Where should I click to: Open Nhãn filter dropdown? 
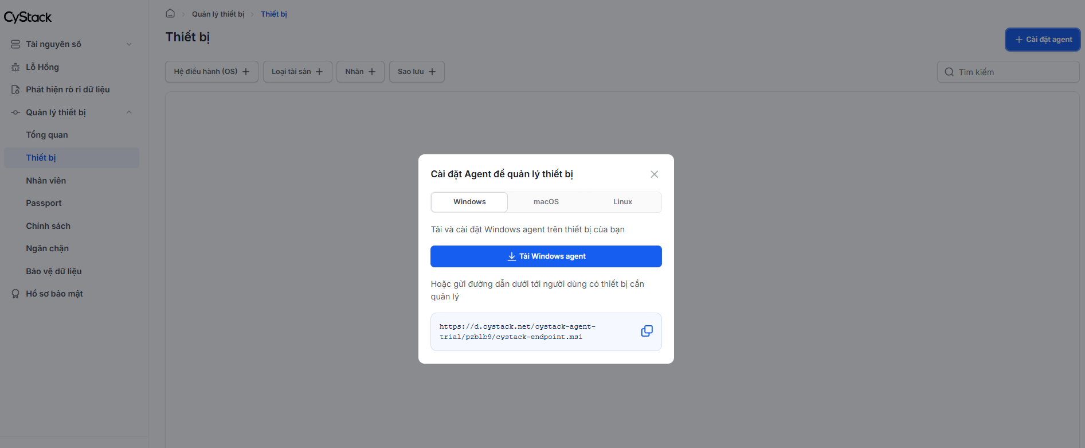click(x=360, y=72)
